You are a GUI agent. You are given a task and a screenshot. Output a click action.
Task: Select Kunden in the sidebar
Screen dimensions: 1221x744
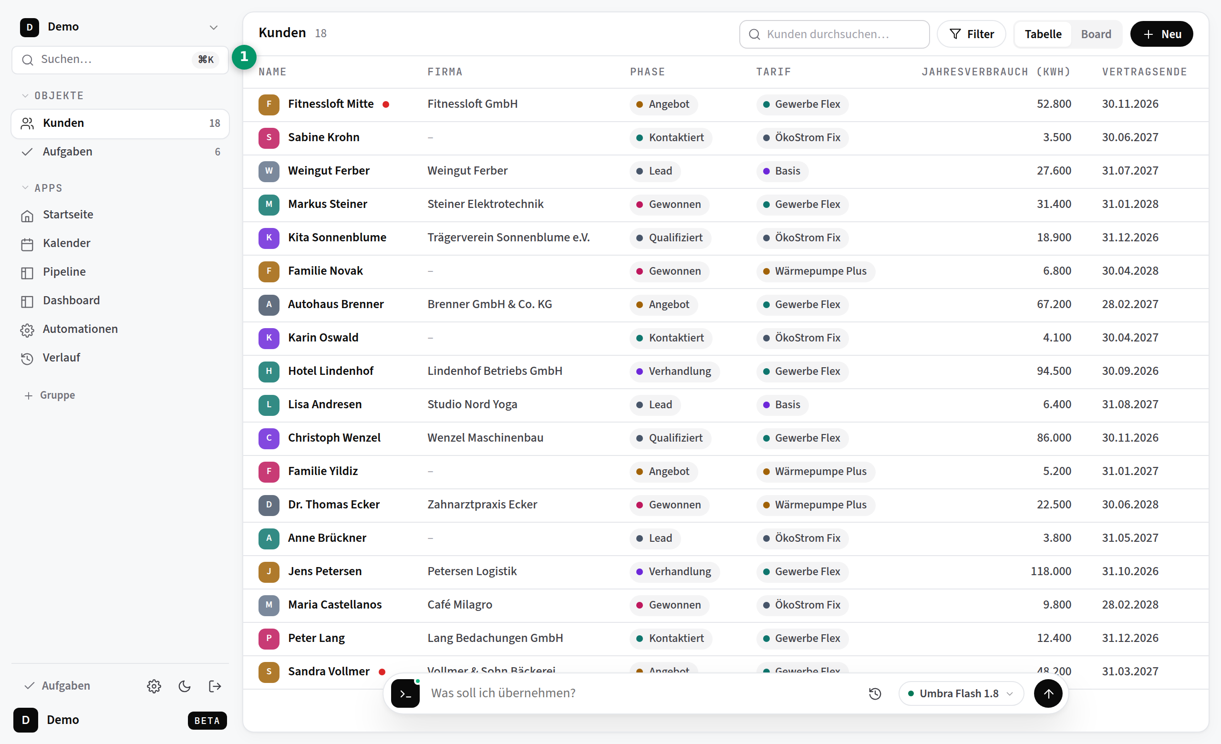pos(120,124)
